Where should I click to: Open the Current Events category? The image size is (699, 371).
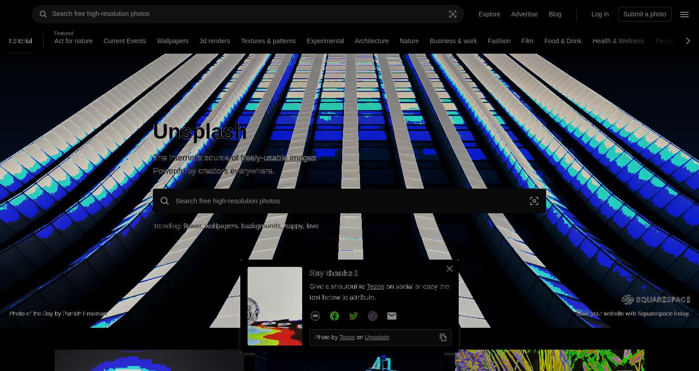pos(125,41)
